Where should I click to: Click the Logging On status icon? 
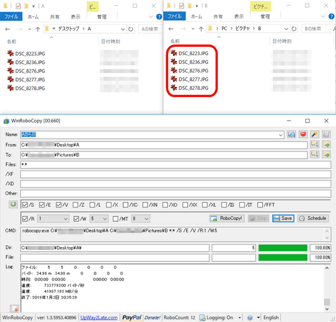click(202, 318)
